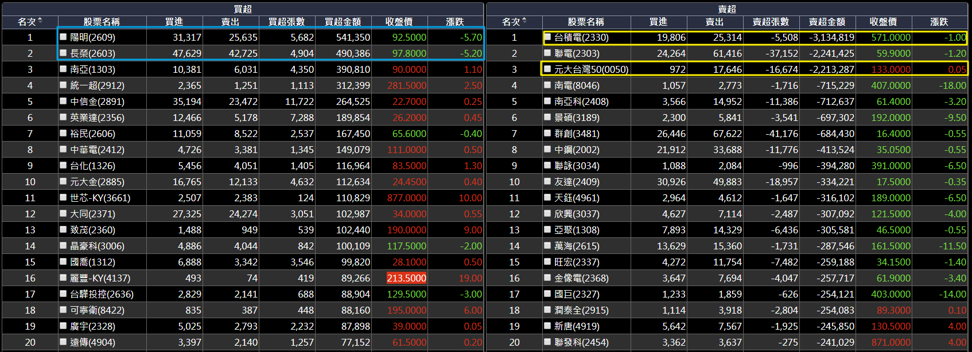Screen dimensions: 972x352
Task: Open stock 台驊投控(2636)
Action: point(102,294)
